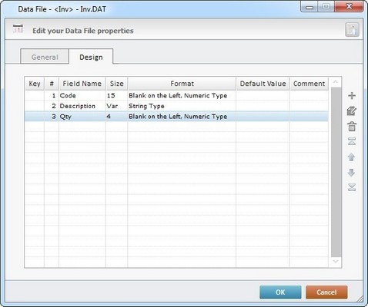Click scrollbar up arrow in table
Screen dimensions: 368x307
tap(335, 82)
